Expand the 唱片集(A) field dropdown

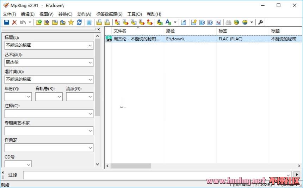pos(90,80)
